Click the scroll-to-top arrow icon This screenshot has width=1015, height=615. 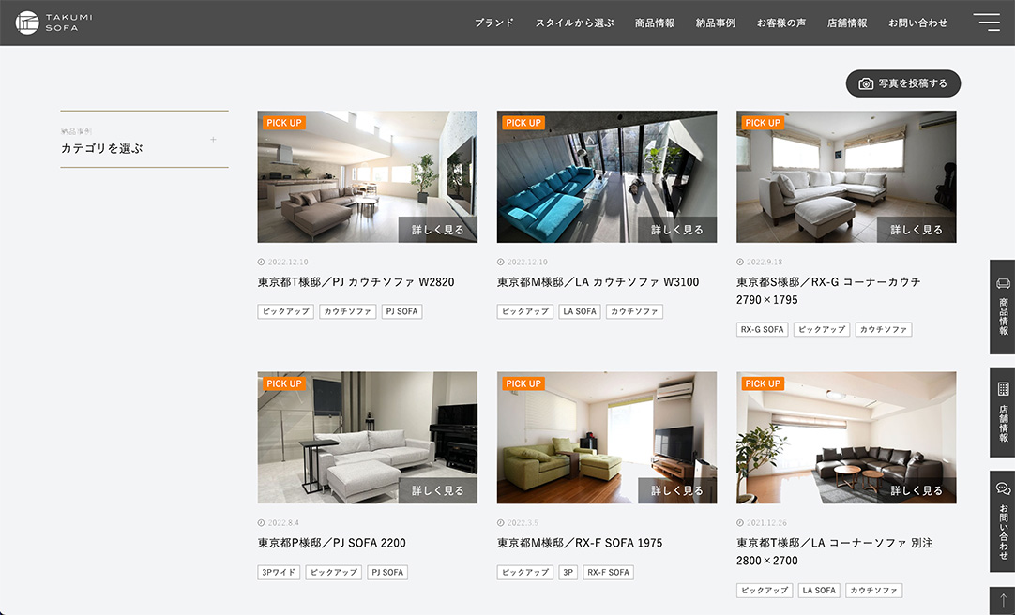(1003, 600)
